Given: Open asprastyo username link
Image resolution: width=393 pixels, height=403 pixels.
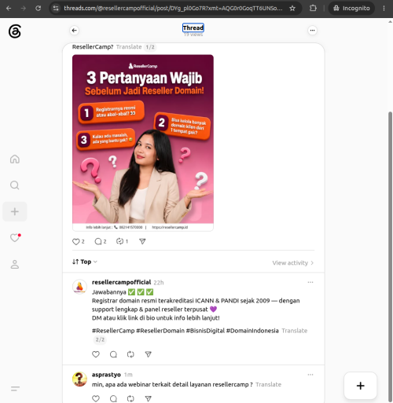Looking at the screenshot, I should click(106, 375).
